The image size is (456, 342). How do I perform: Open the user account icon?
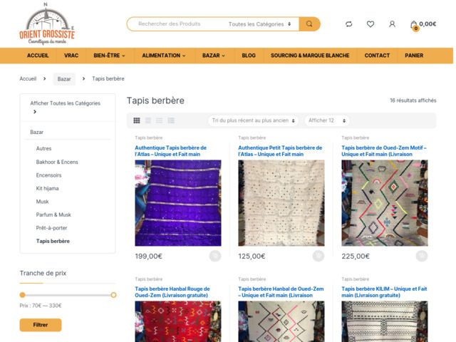392,24
